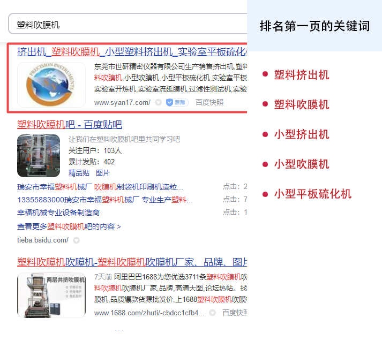Select keyword 塑料吹膜机 in the right panel
This screenshot has width=382, height=341.
301,105
